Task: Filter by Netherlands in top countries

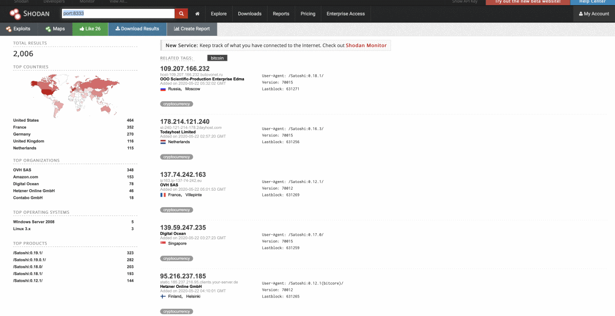Action: tap(25, 148)
